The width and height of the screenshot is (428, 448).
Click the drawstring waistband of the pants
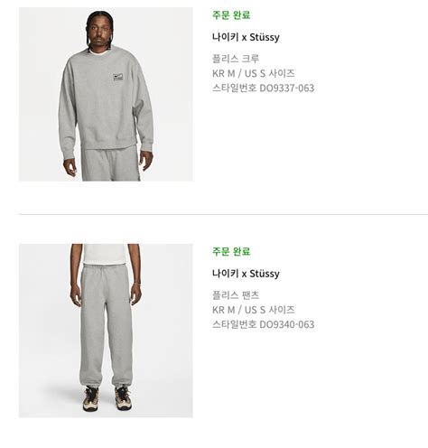106,267
